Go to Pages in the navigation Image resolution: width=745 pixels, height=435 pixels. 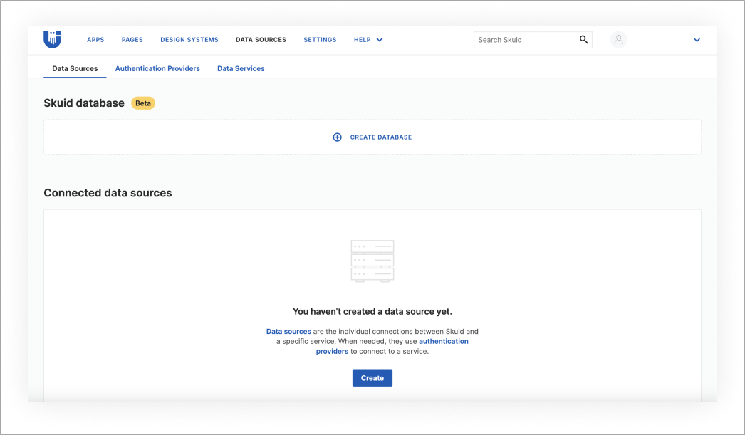[x=132, y=40]
